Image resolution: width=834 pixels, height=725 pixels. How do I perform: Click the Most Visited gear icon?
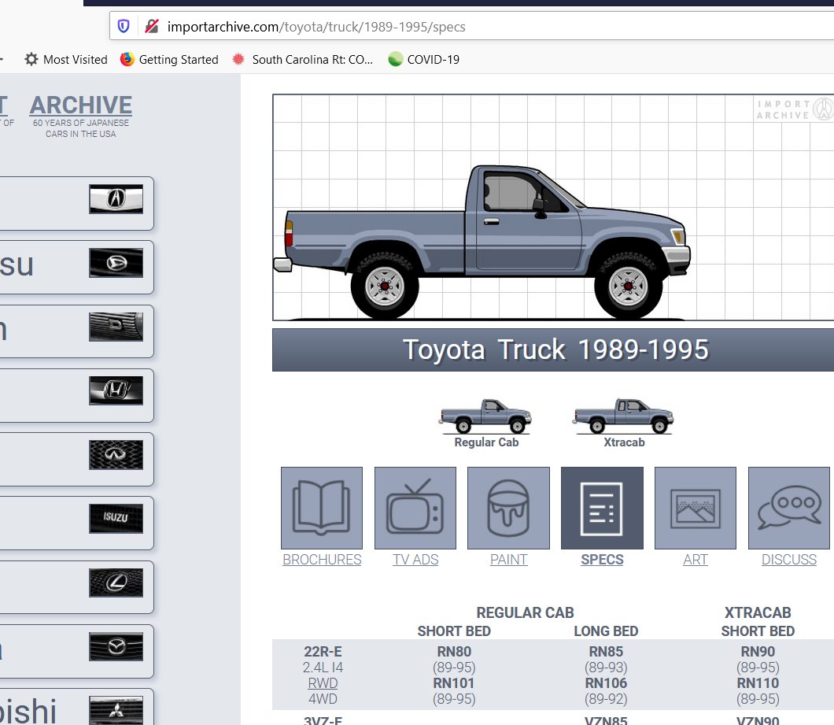31,59
